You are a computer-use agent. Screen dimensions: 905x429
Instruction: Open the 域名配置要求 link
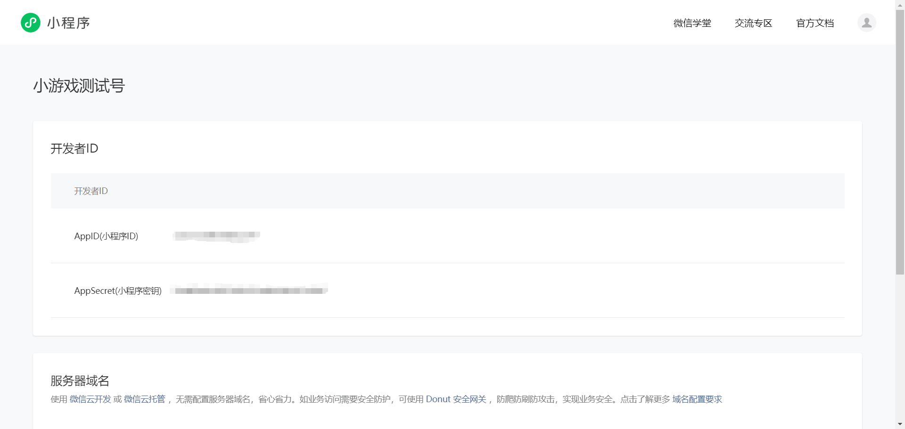[697, 399]
